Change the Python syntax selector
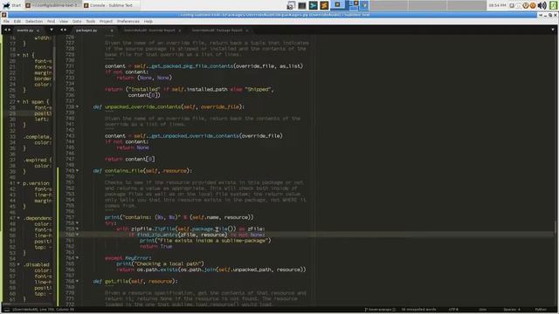559x314 pixels. [541, 310]
